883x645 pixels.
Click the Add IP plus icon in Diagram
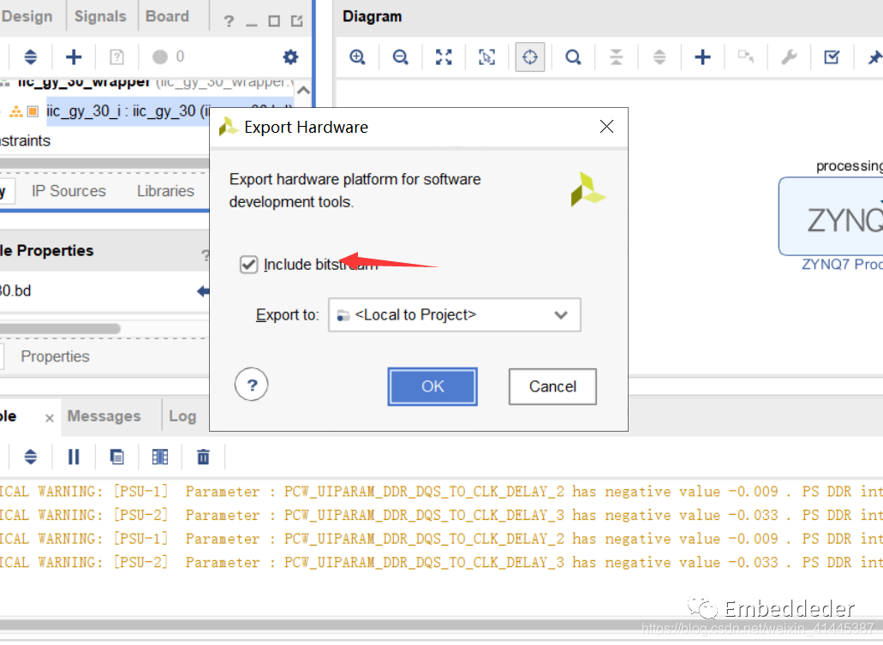702,57
